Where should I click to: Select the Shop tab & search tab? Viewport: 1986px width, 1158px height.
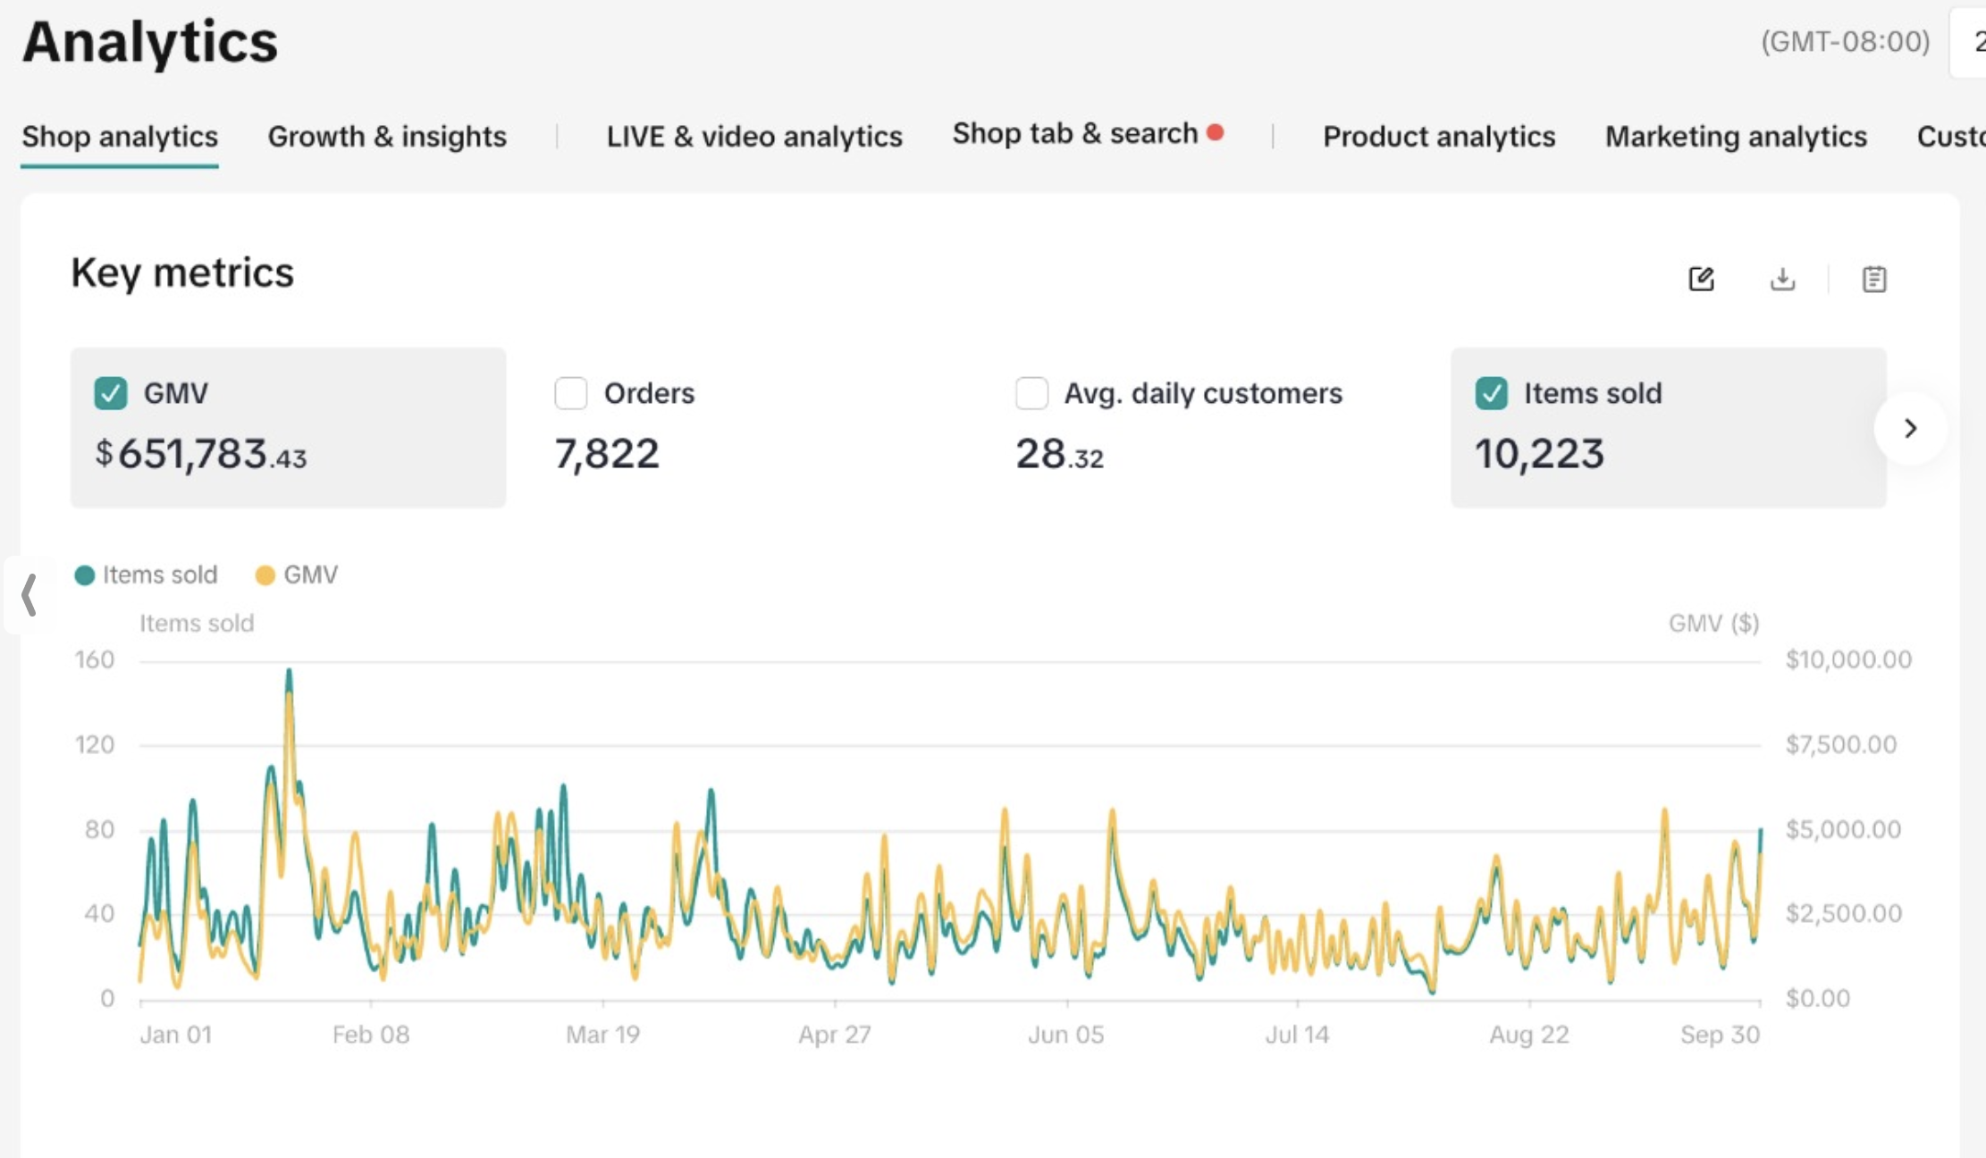point(1074,134)
